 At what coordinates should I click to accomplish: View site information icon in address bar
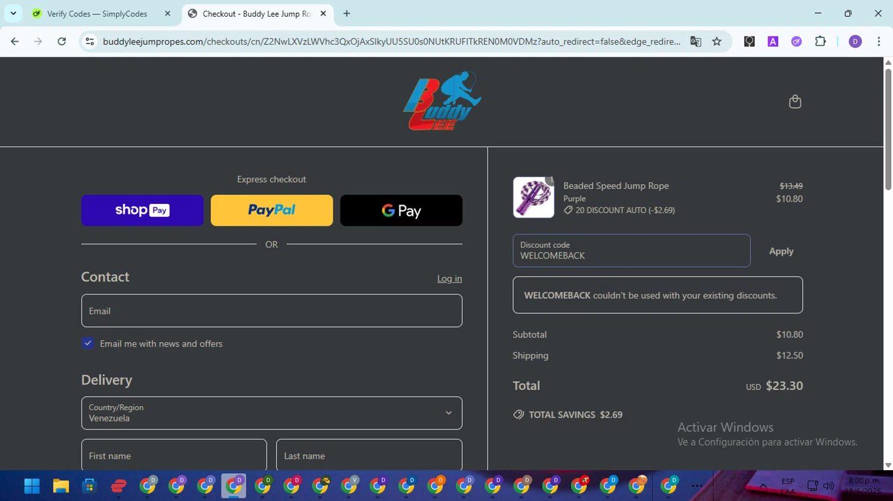click(x=90, y=42)
